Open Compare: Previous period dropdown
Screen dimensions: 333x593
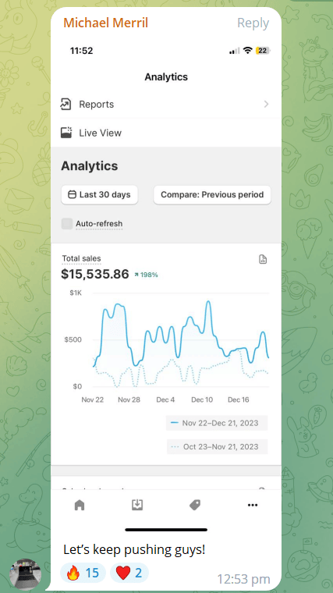pyautogui.click(x=212, y=195)
